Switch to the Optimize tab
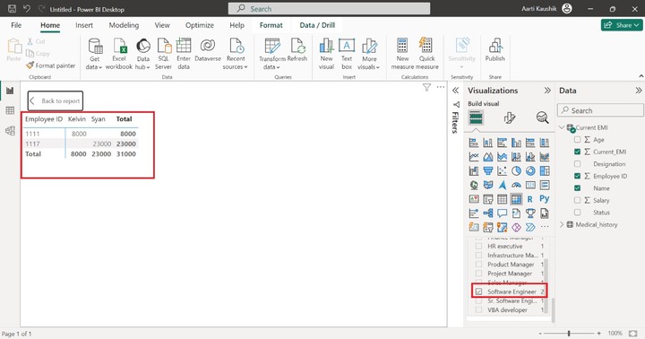 coord(200,25)
